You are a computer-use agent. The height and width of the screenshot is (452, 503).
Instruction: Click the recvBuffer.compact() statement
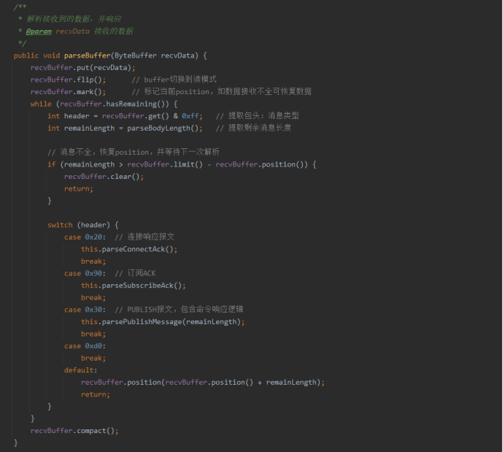point(74,431)
